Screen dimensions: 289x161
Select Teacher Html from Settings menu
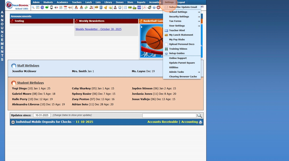(x=182, y=30)
